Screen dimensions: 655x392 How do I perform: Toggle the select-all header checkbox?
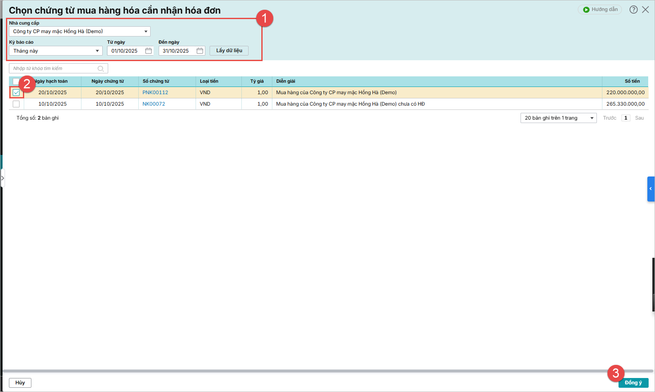tap(16, 81)
